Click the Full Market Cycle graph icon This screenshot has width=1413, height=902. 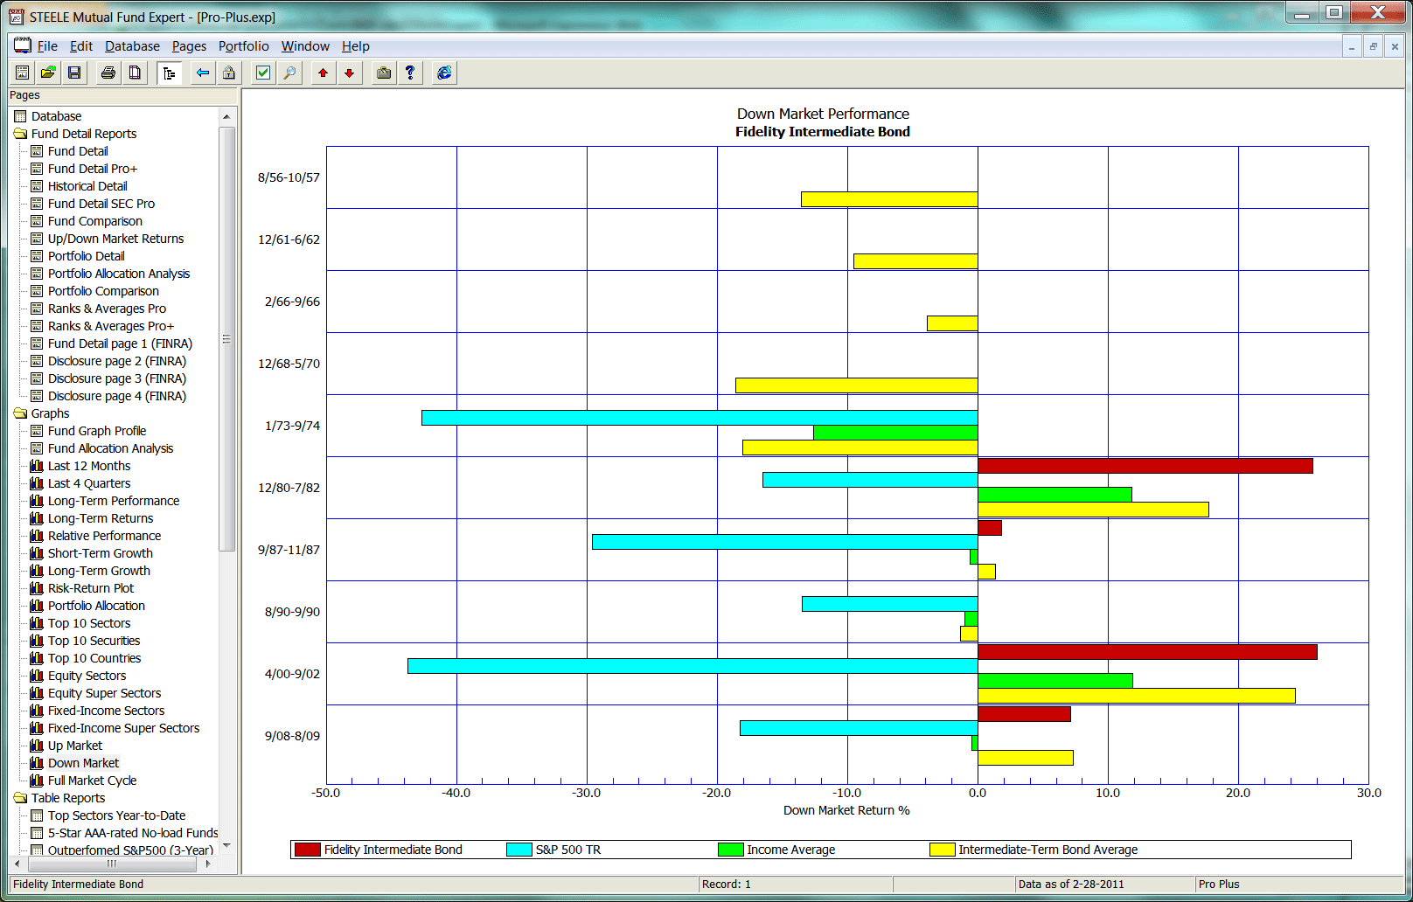[37, 781]
